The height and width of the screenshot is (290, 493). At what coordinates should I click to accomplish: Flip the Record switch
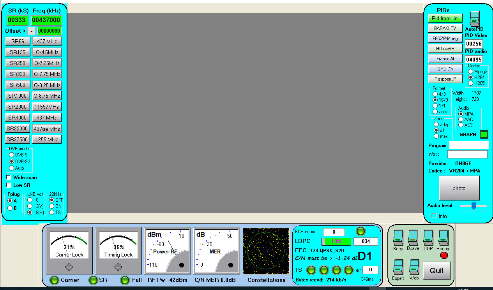[444, 238]
